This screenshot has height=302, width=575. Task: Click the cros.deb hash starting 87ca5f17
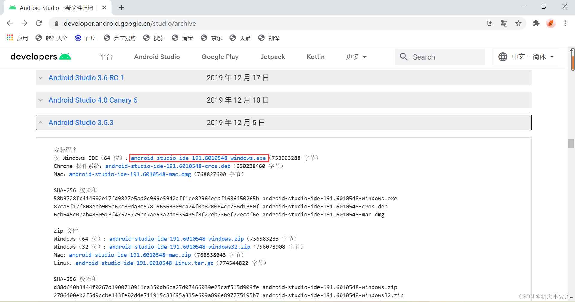click(x=156, y=207)
